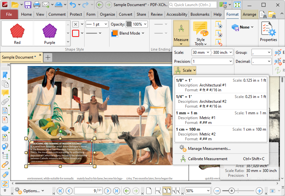Select the Red shape style
Image resolution: width=285 pixels, height=196 pixels.
(x=17, y=34)
